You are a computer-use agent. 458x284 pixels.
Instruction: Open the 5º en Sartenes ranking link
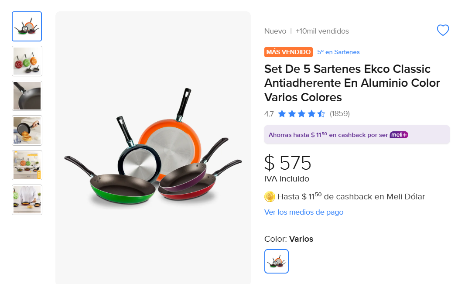pyautogui.click(x=338, y=52)
